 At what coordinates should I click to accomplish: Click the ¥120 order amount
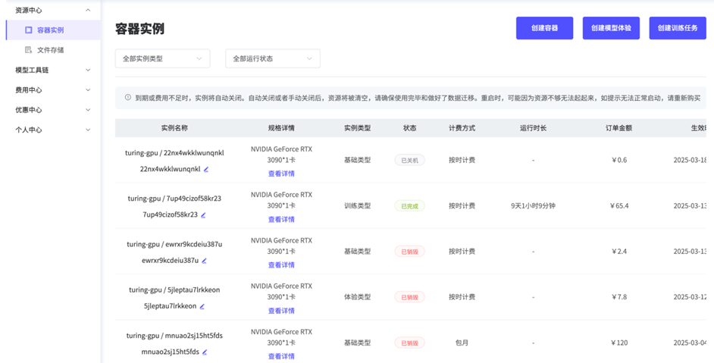click(619, 343)
